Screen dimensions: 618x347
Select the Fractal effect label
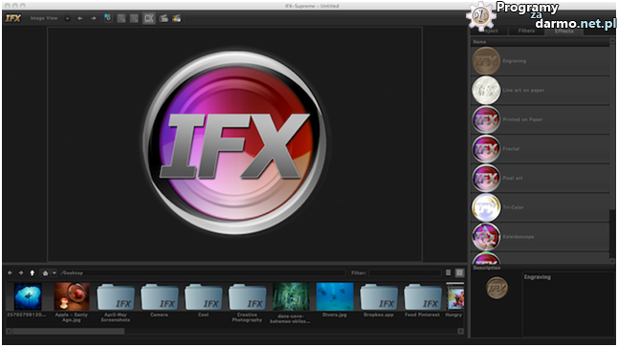tap(511, 149)
